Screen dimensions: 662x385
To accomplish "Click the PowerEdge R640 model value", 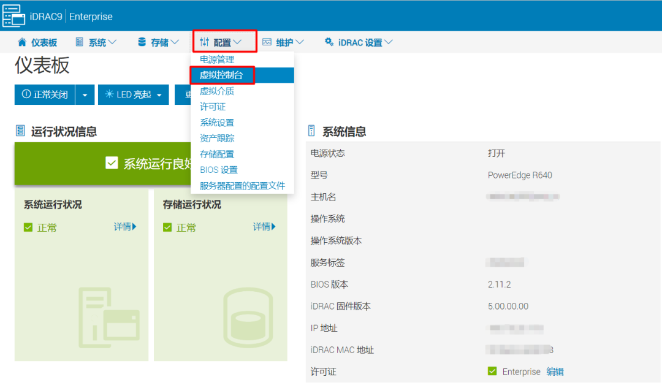I will coord(520,175).
